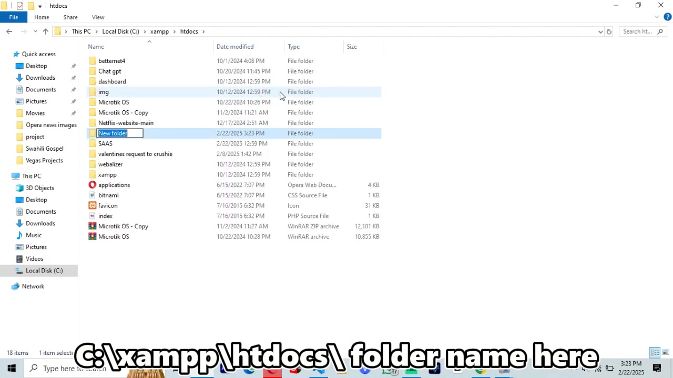Select valentines request to crushie folder
Viewport: 673px width, 378px height.
tap(135, 154)
